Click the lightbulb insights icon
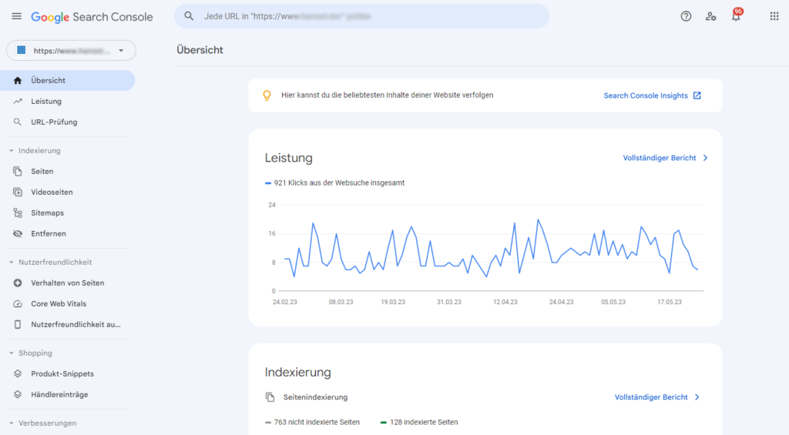 click(x=267, y=95)
